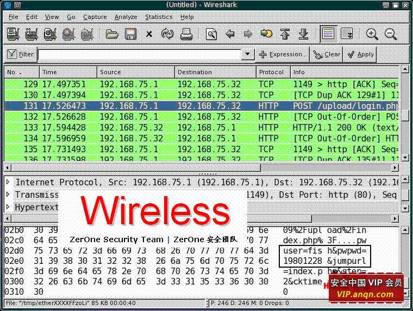Jump to last packet icon
This screenshot has width=413, height=311.
point(303,34)
